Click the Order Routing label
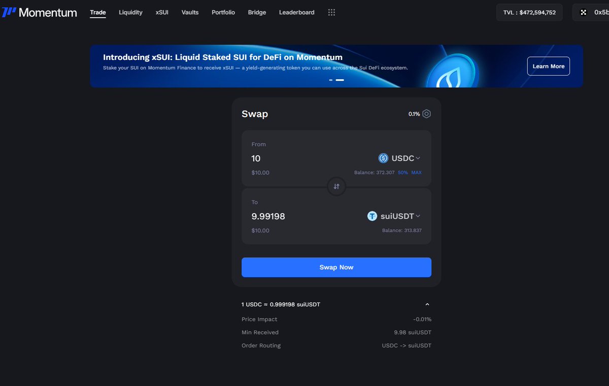 (x=261, y=345)
